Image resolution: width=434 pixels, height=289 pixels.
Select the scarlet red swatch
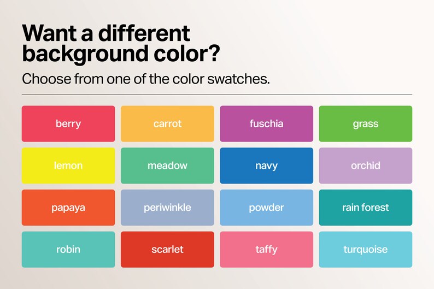(x=167, y=250)
